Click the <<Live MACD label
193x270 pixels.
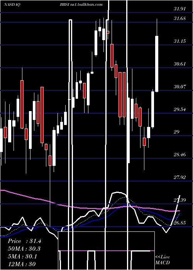coord(163,260)
